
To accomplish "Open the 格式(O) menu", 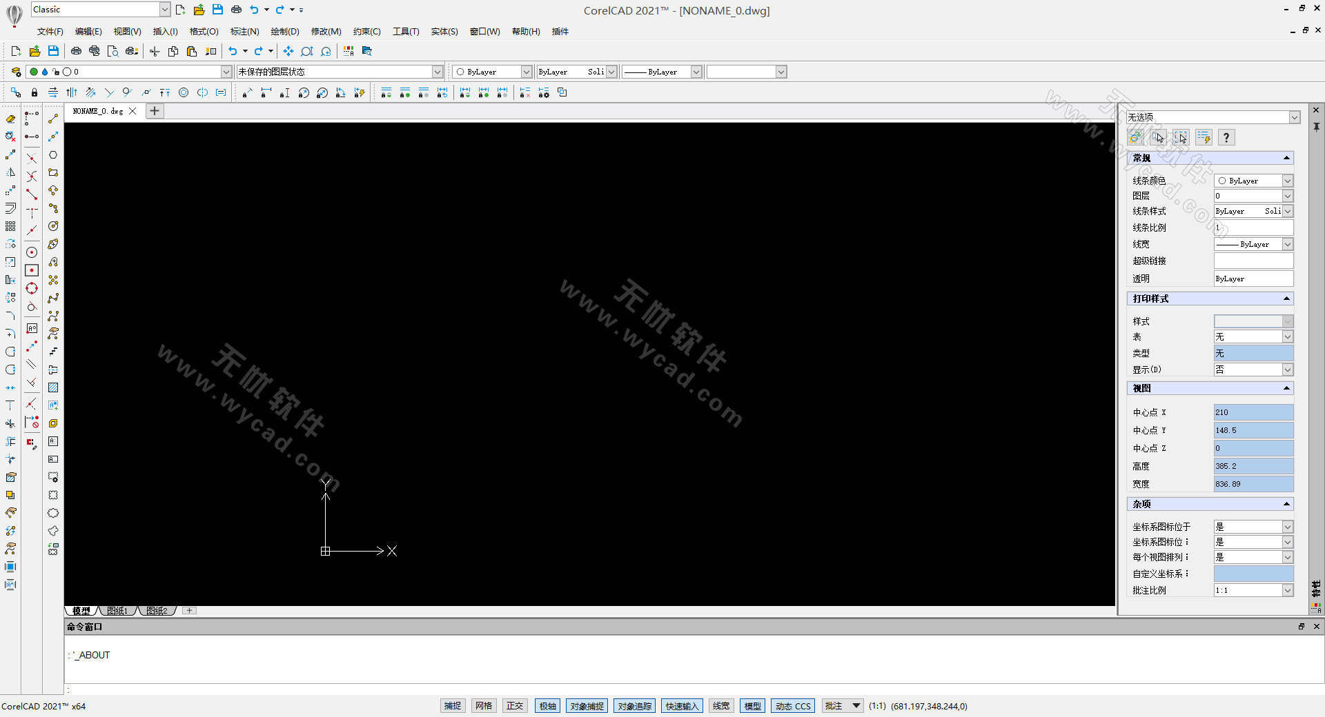I will (204, 31).
